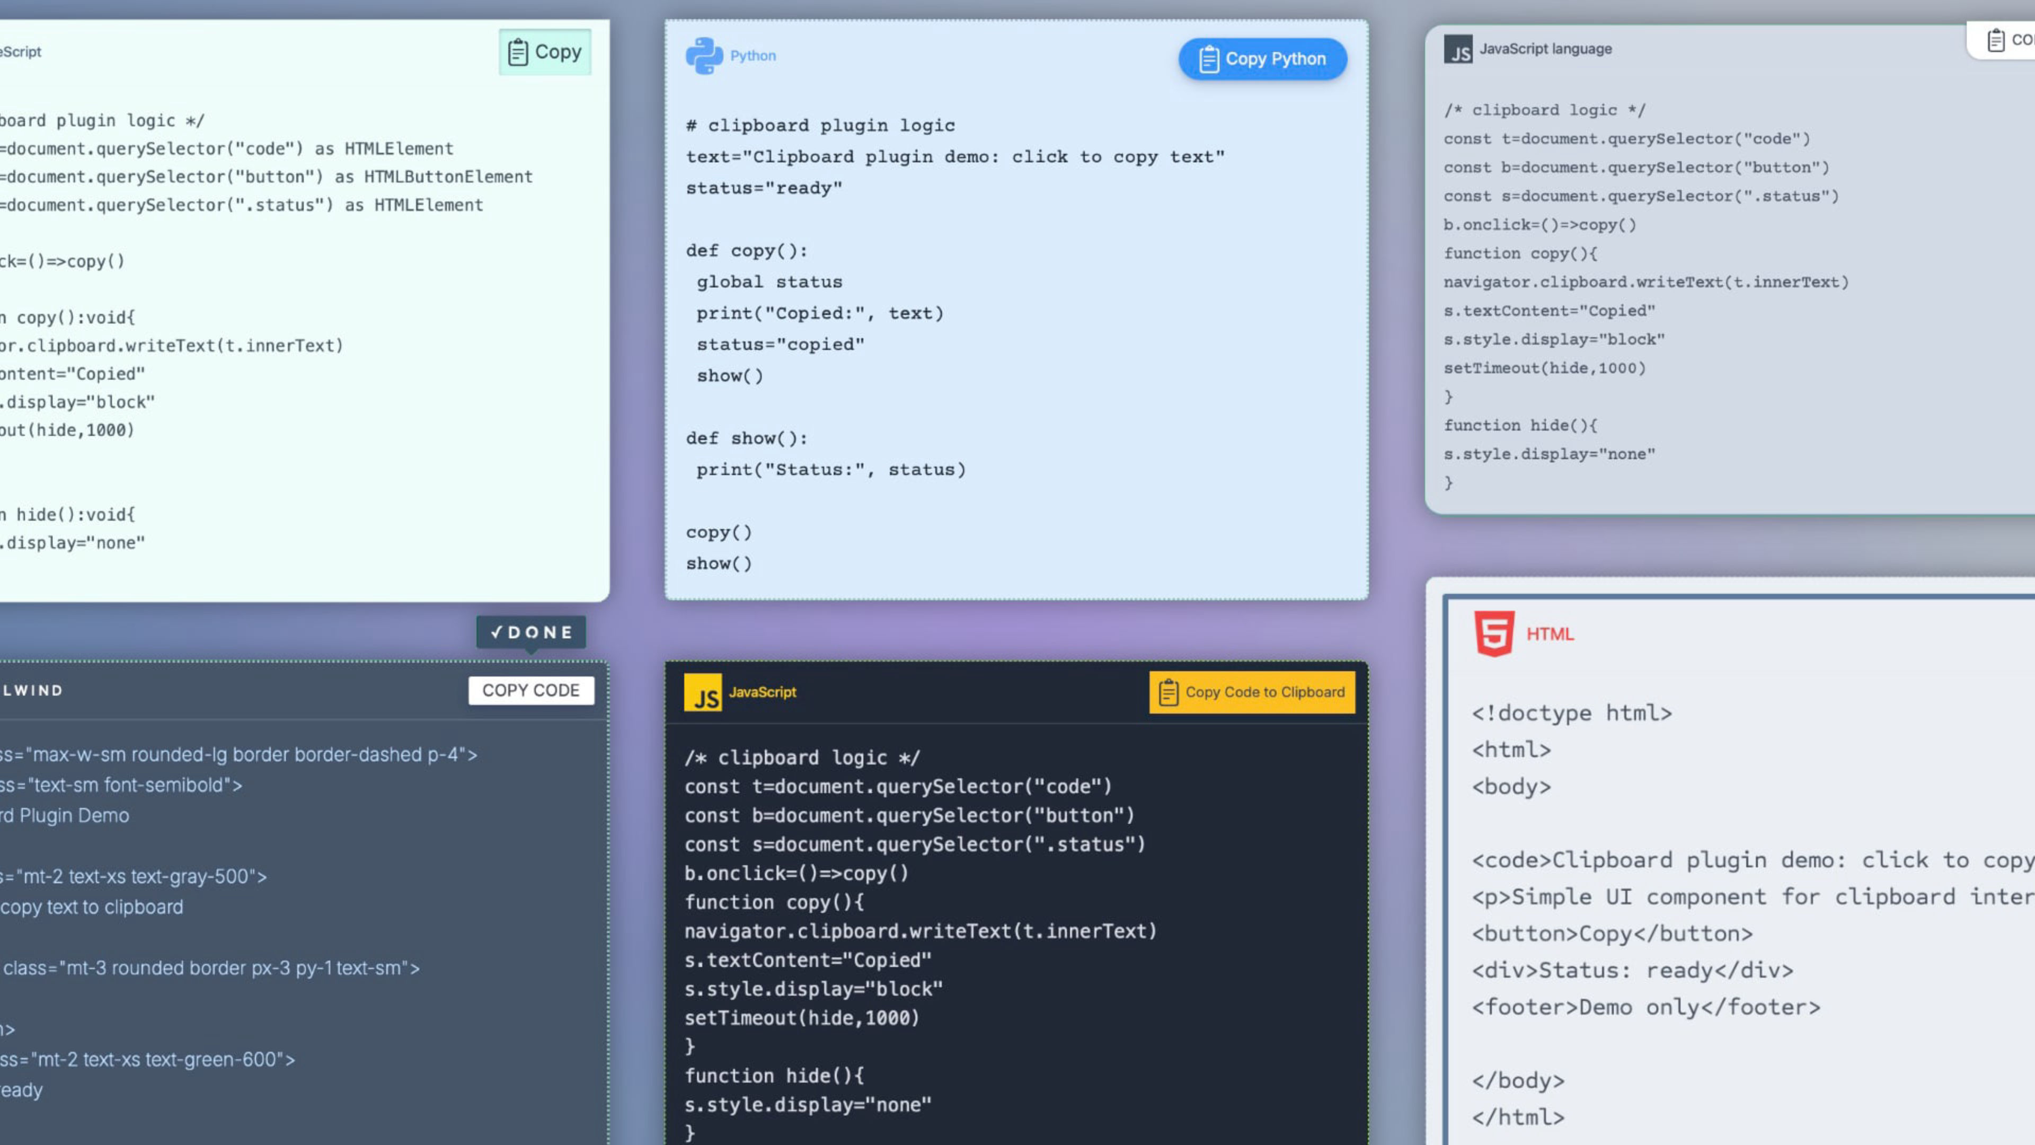Viewport: 2035px width, 1145px height.
Task: Click the "<!doctype html>" line
Action: click(x=1572, y=714)
